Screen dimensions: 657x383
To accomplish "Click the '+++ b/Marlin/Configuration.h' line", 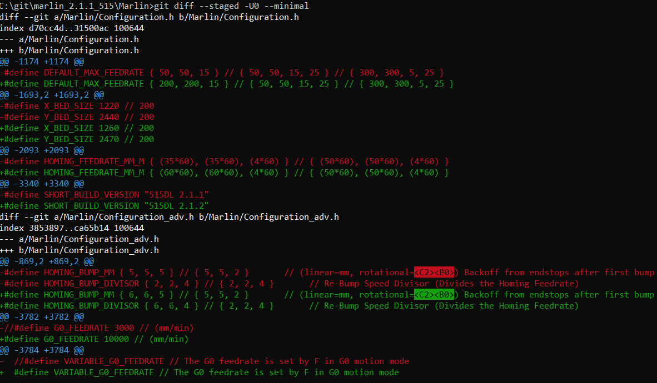I will 69,50.
